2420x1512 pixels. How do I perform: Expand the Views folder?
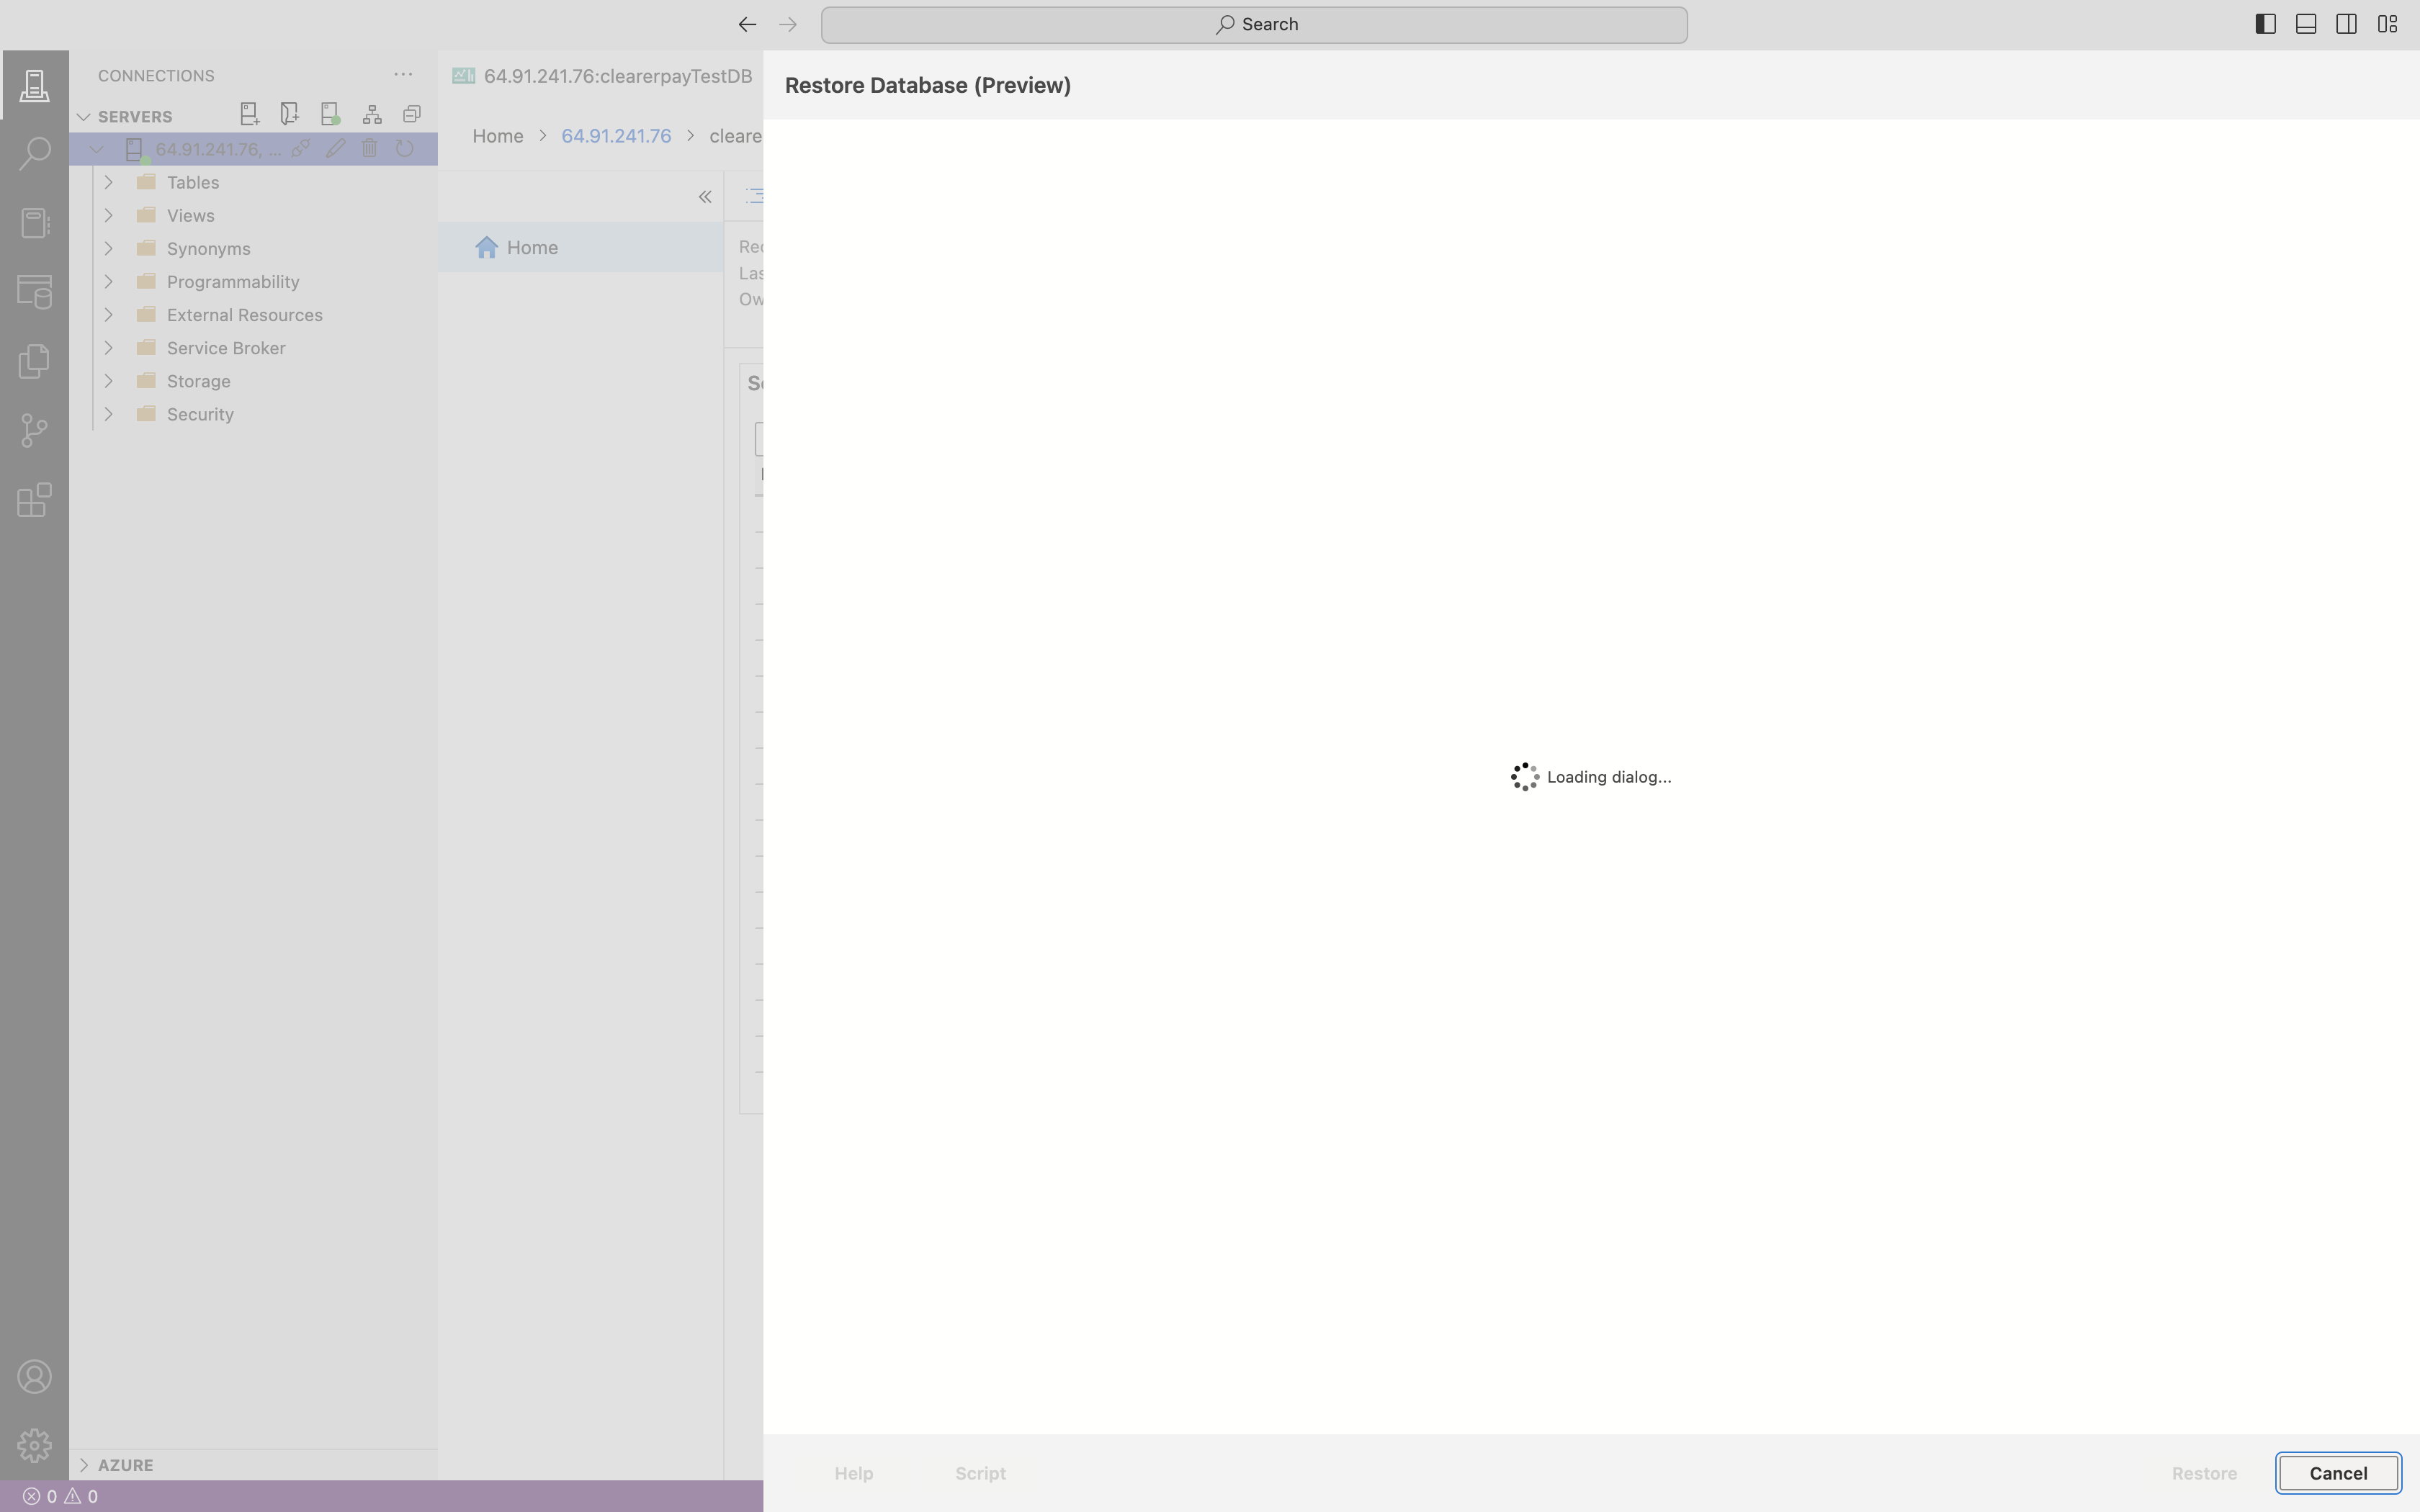(109, 215)
